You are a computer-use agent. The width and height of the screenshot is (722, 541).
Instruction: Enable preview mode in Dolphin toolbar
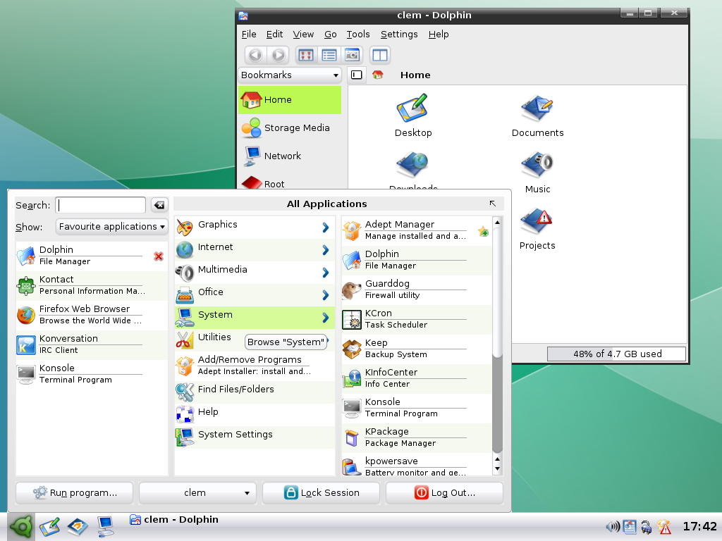click(352, 55)
